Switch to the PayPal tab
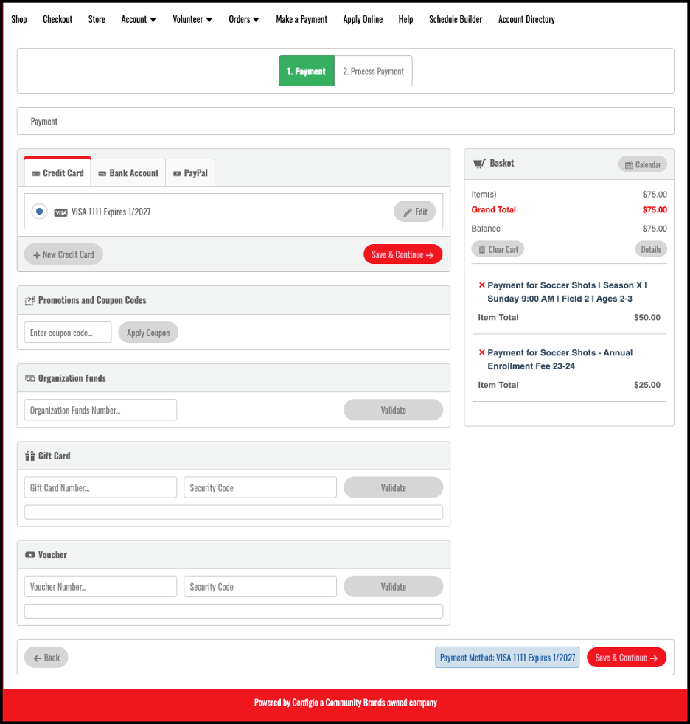The height and width of the screenshot is (724, 690). point(190,173)
